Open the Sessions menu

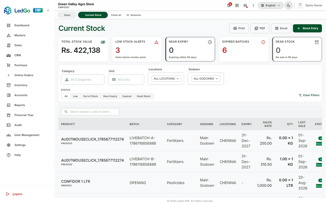point(133,15)
